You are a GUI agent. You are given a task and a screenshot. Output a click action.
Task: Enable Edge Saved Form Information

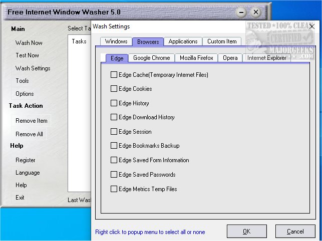pos(114,160)
